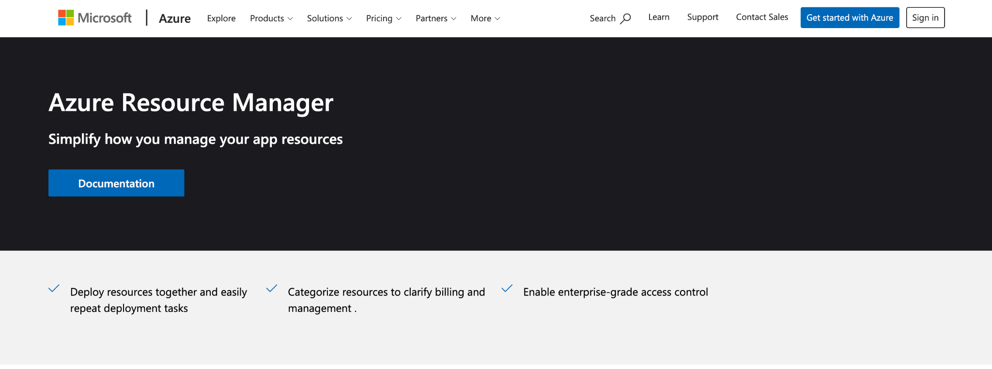Click text 'Categorize resources to clarify billing'
This screenshot has width=992, height=369.
[x=376, y=292]
